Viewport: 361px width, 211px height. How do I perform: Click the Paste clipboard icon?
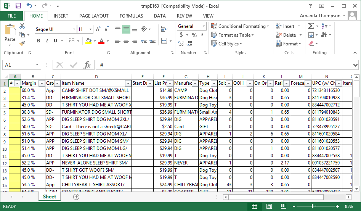[x=10, y=30]
